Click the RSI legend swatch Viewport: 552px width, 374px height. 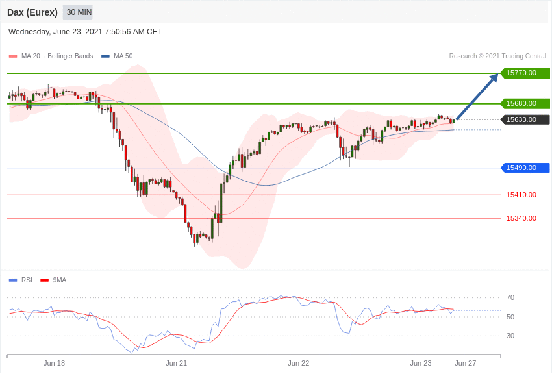[13, 280]
